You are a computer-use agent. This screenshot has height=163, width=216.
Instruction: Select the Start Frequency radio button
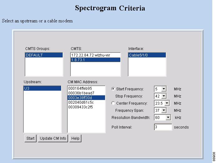point(113,89)
